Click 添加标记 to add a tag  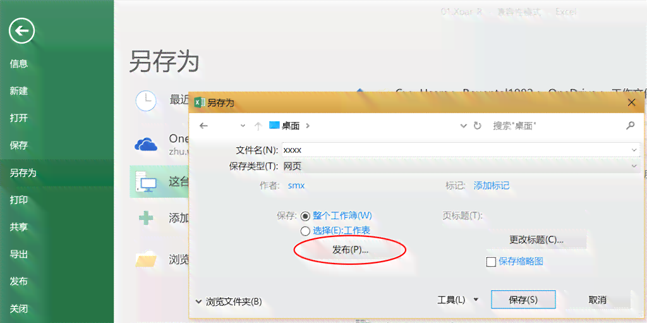pyautogui.click(x=491, y=185)
